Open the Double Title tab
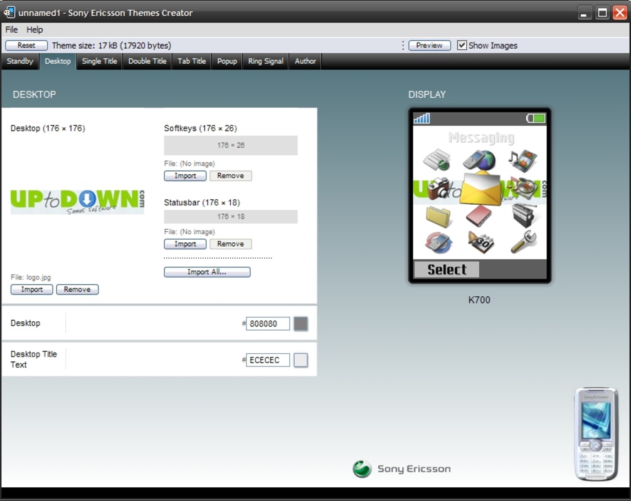The image size is (631, 501). tap(147, 61)
